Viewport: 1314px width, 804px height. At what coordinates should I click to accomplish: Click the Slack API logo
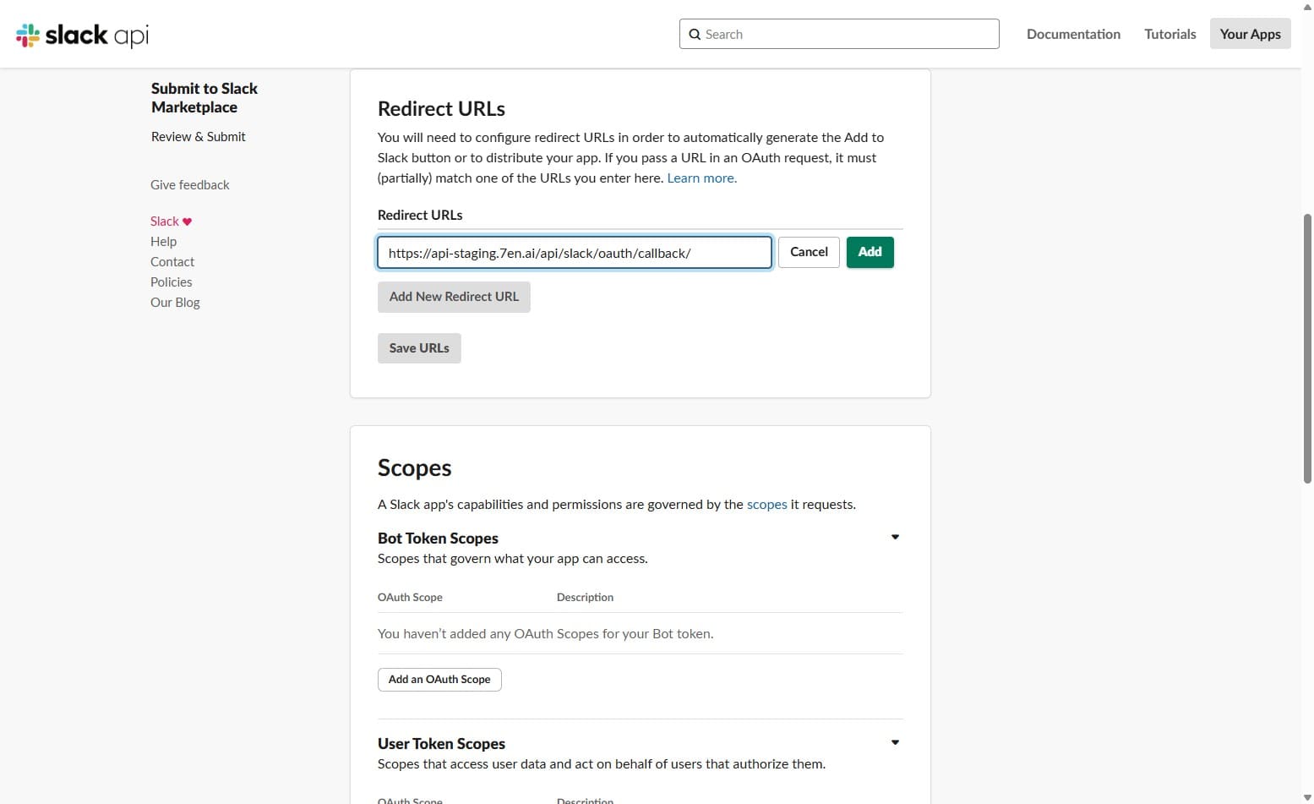click(83, 35)
